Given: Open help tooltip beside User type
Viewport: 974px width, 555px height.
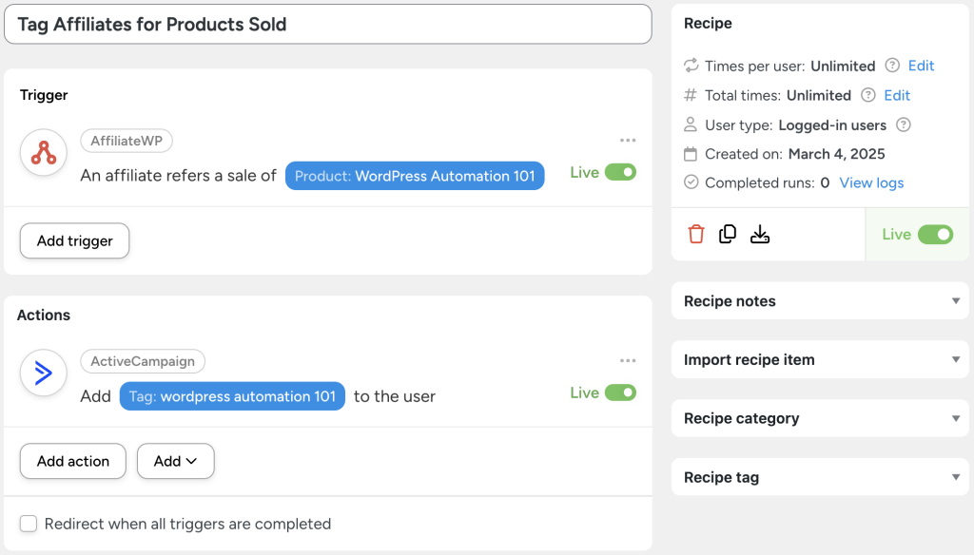Looking at the screenshot, I should click(904, 124).
